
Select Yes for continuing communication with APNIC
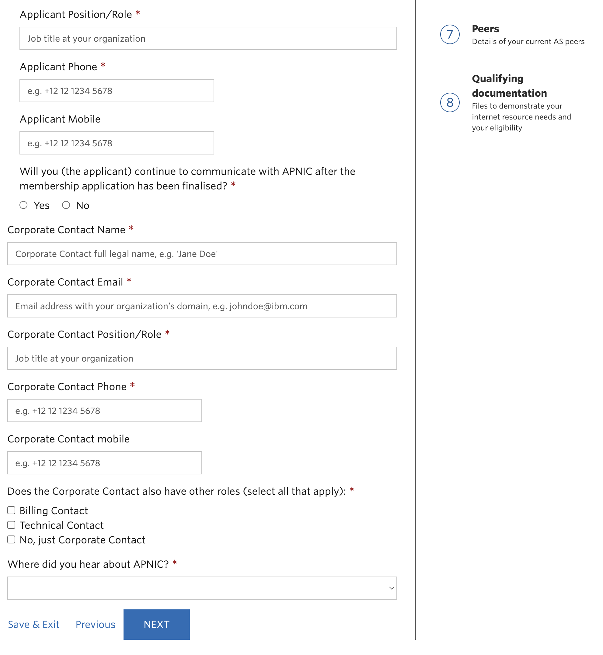[x=23, y=205]
